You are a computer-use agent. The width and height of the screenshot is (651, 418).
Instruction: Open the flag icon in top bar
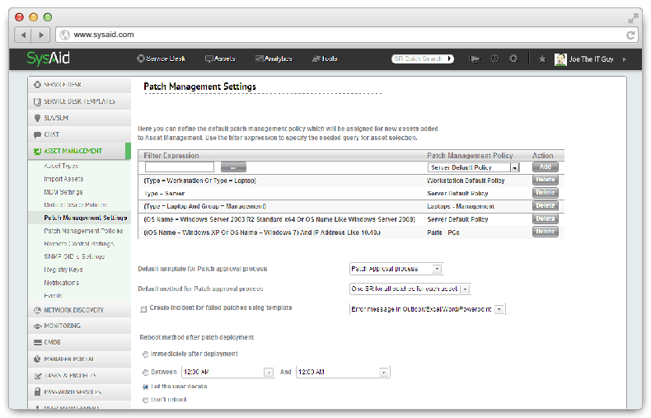474,59
